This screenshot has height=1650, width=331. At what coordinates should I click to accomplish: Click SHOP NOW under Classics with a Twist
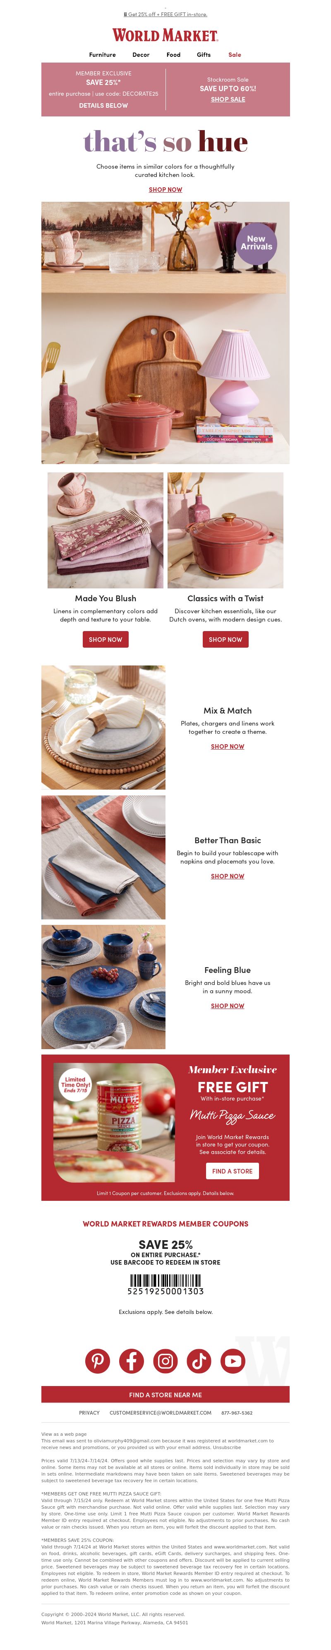225,639
